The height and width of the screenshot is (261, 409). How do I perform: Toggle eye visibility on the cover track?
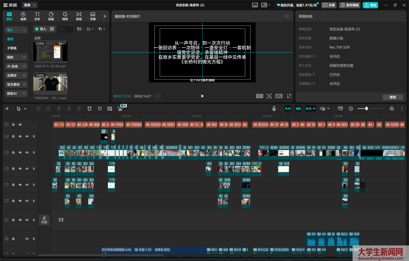20,220
